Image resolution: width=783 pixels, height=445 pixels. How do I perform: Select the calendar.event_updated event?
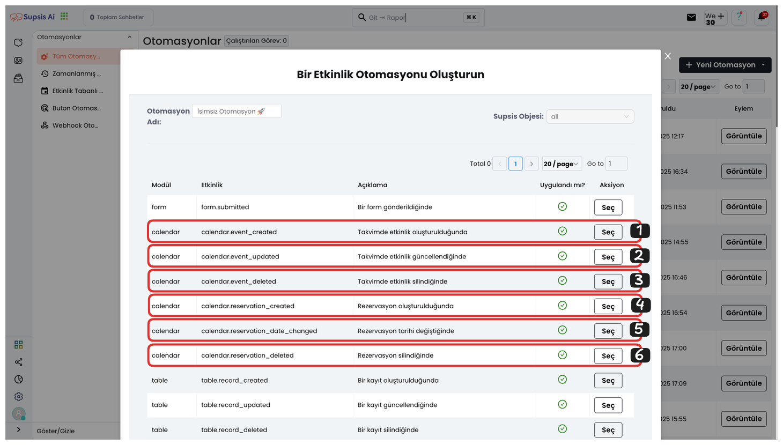(x=608, y=257)
